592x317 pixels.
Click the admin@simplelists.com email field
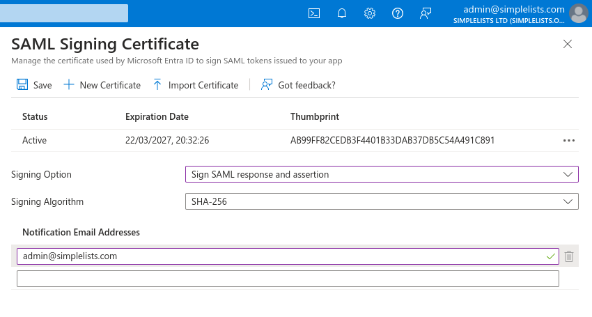click(288, 256)
